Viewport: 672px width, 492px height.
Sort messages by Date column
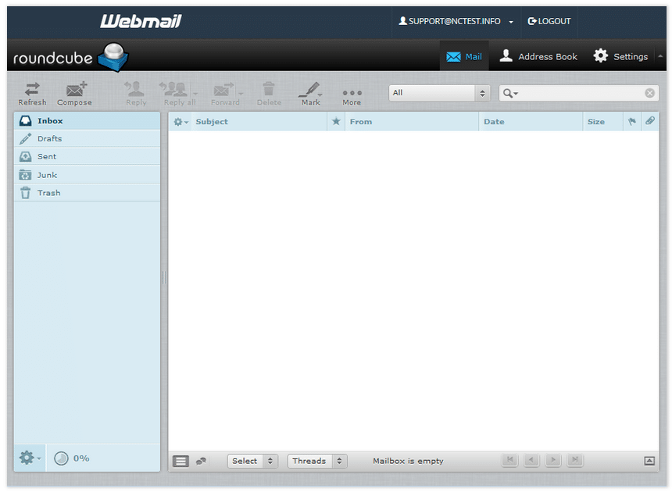click(531, 122)
